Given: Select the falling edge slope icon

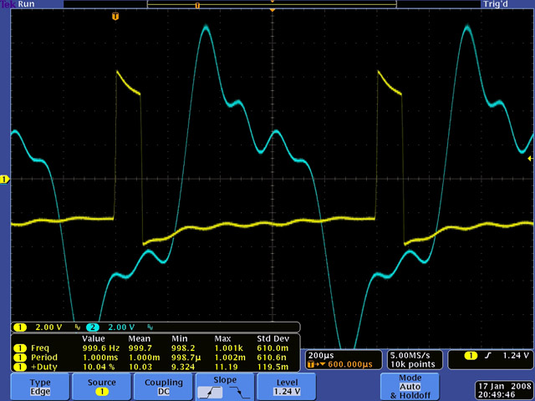Looking at the screenshot, I should 237,390.
